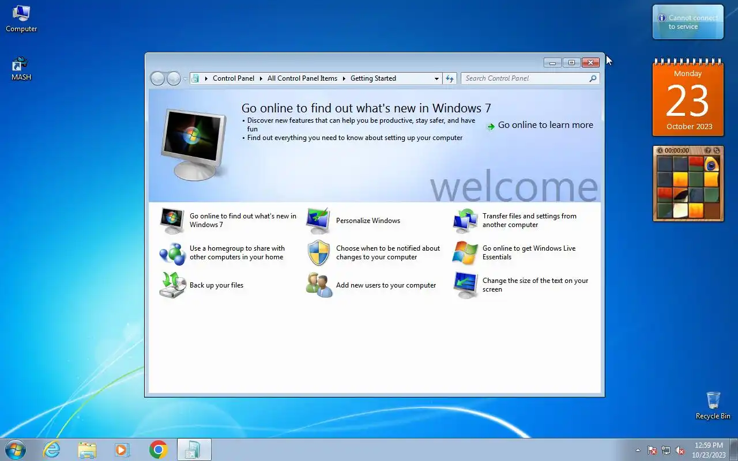Screen dimensions: 738x461
Task: Click the search magnifier icon
Action: pos(593,78)
